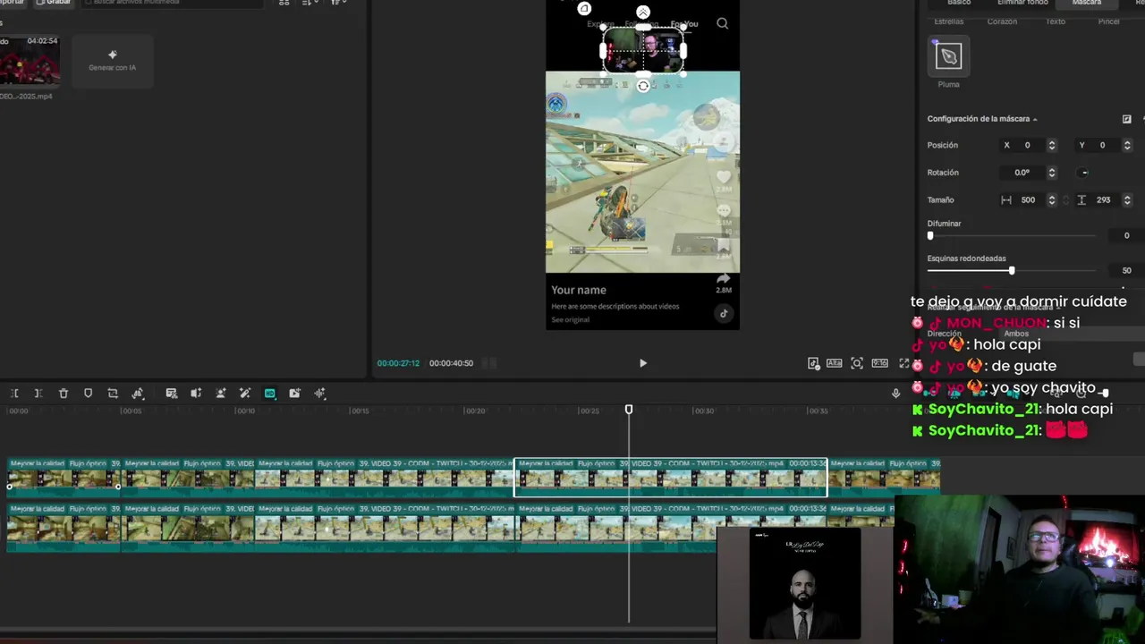Switch to Eliminar fondo tab
Viewport: 1145px width, 644px height.
(x=1022, y=3)
